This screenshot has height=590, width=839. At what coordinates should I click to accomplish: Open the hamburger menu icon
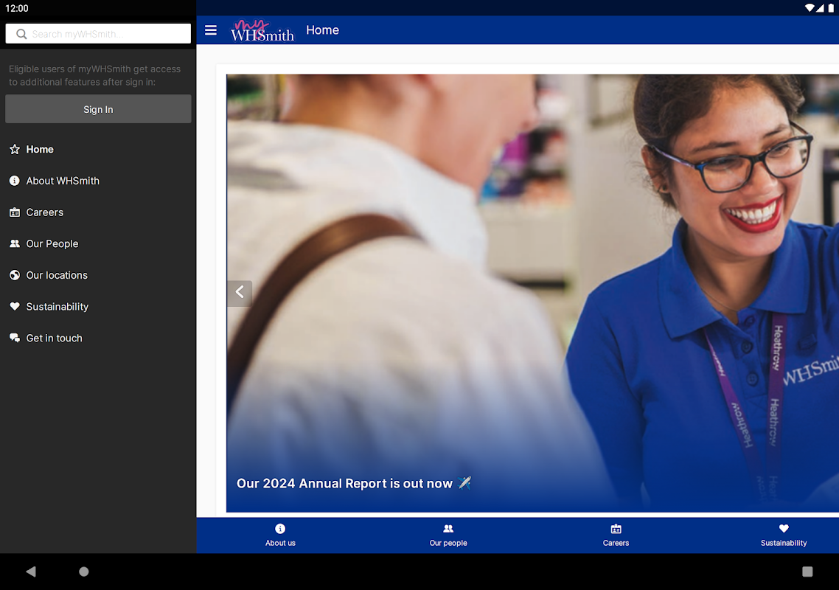click(x=211, y=30)
